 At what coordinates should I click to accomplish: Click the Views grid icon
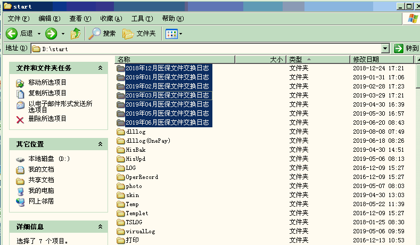coord(171,34)
